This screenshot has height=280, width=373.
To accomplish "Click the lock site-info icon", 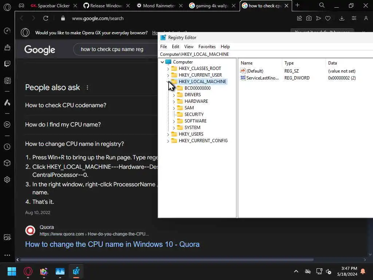I will pyautogui.click(x=63, y=18).
